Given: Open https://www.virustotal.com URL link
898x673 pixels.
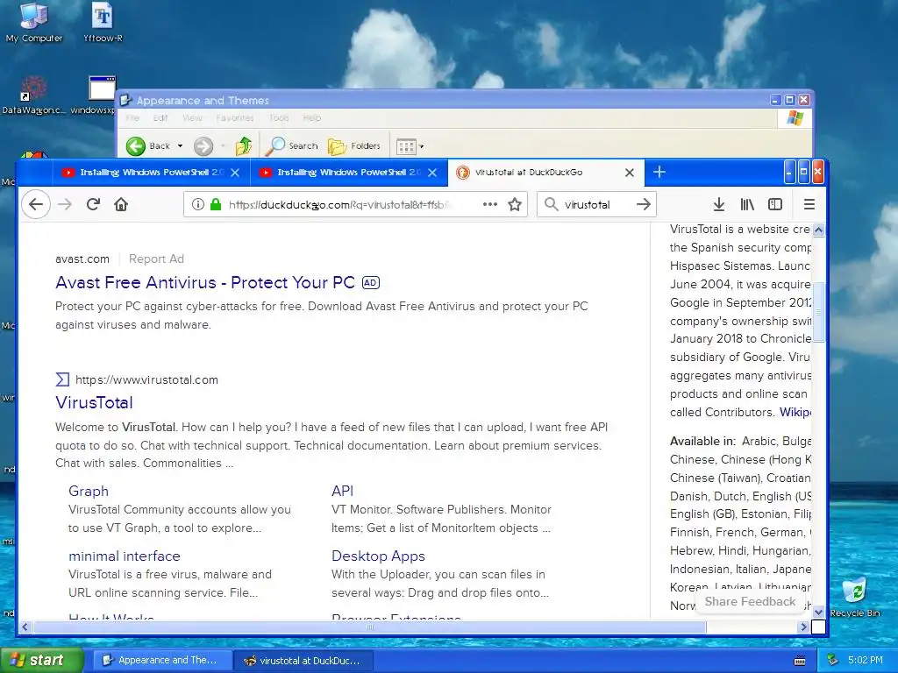Looking at the screenshot, I should click(146, 379).
